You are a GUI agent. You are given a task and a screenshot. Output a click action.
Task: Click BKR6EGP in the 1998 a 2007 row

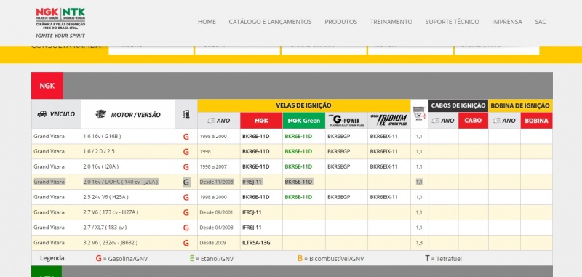click(x=338, y=167)
